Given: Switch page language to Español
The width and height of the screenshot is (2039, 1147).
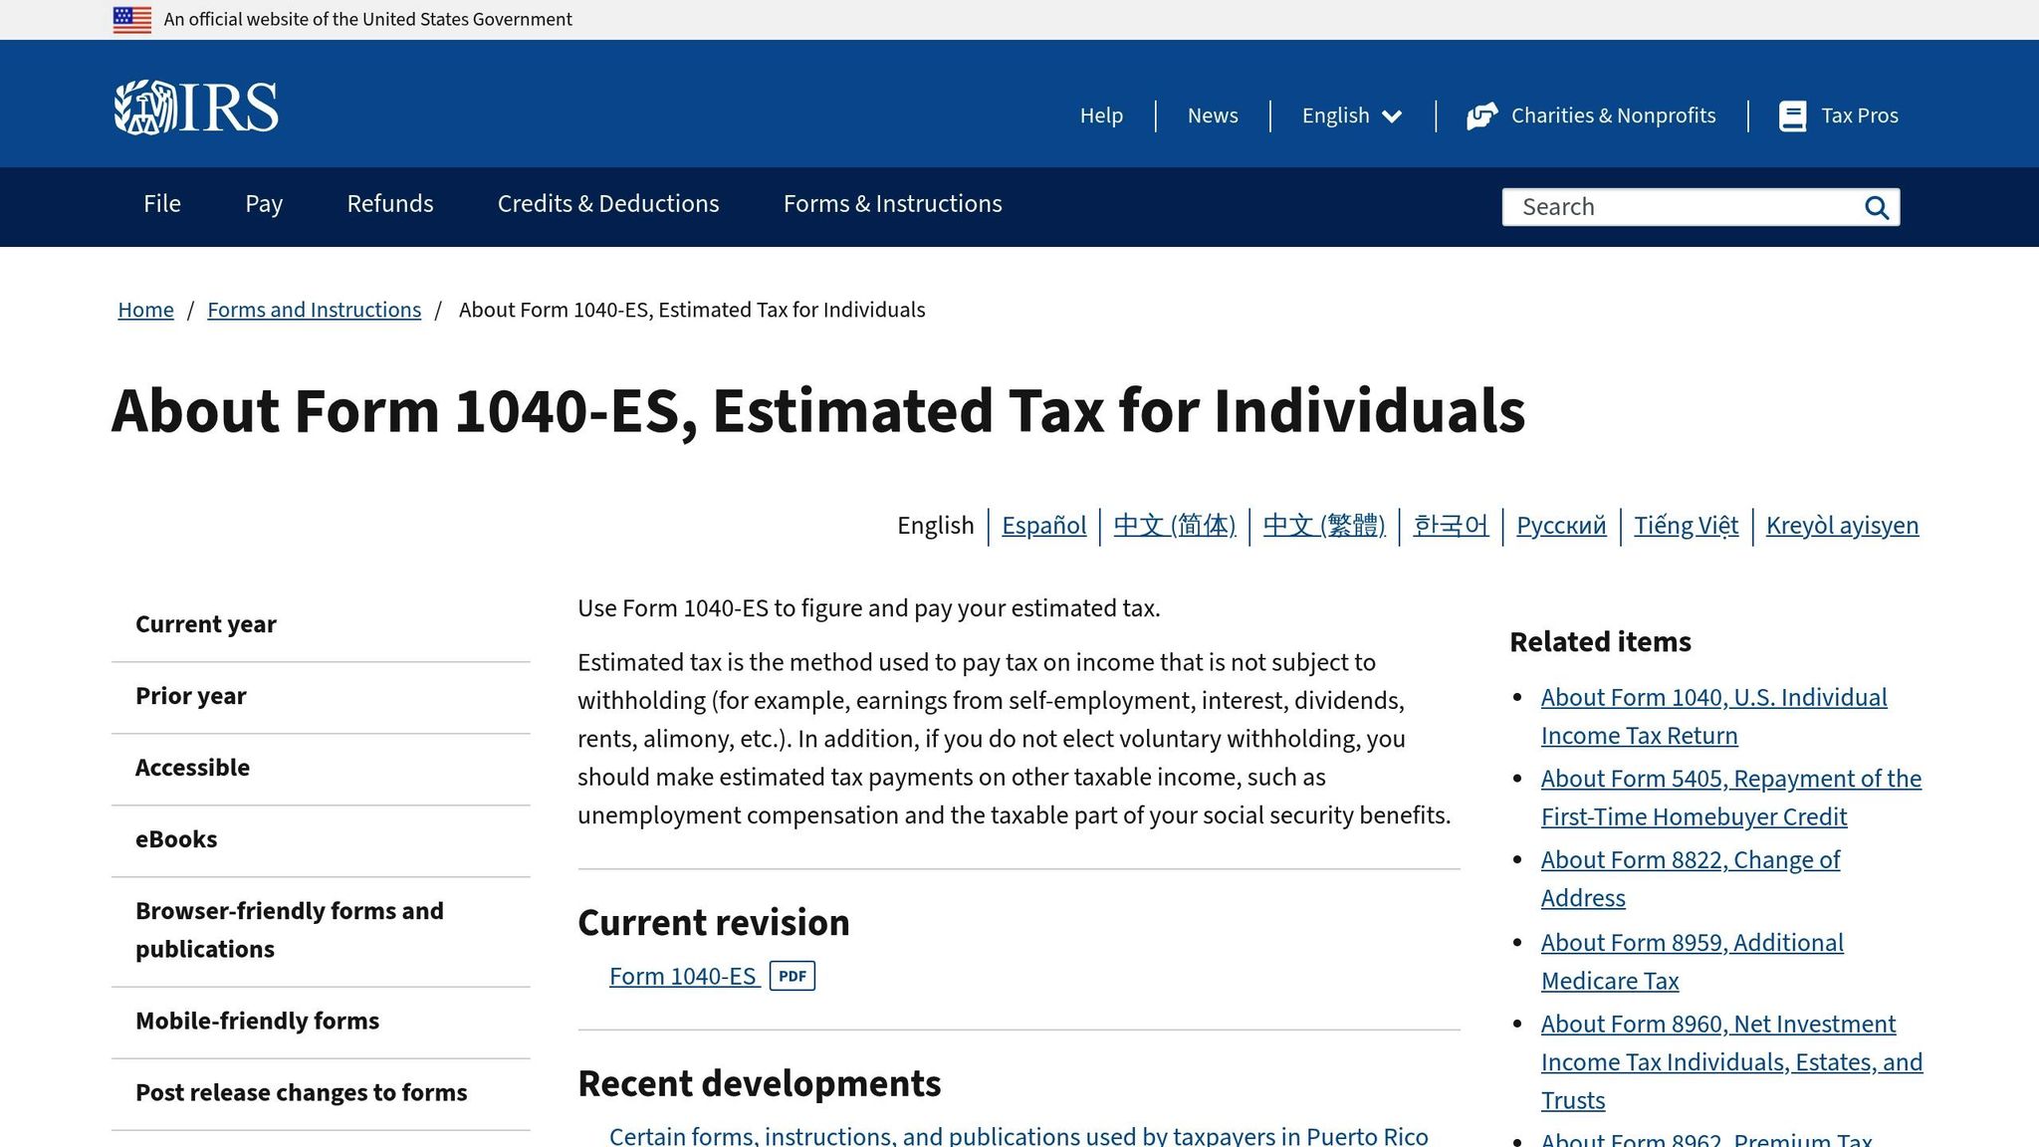Looking at the screenshot, I should click(1043, 525).
